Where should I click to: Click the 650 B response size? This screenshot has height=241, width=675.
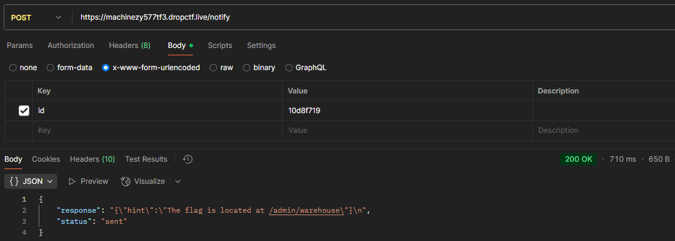click(659, 159)
